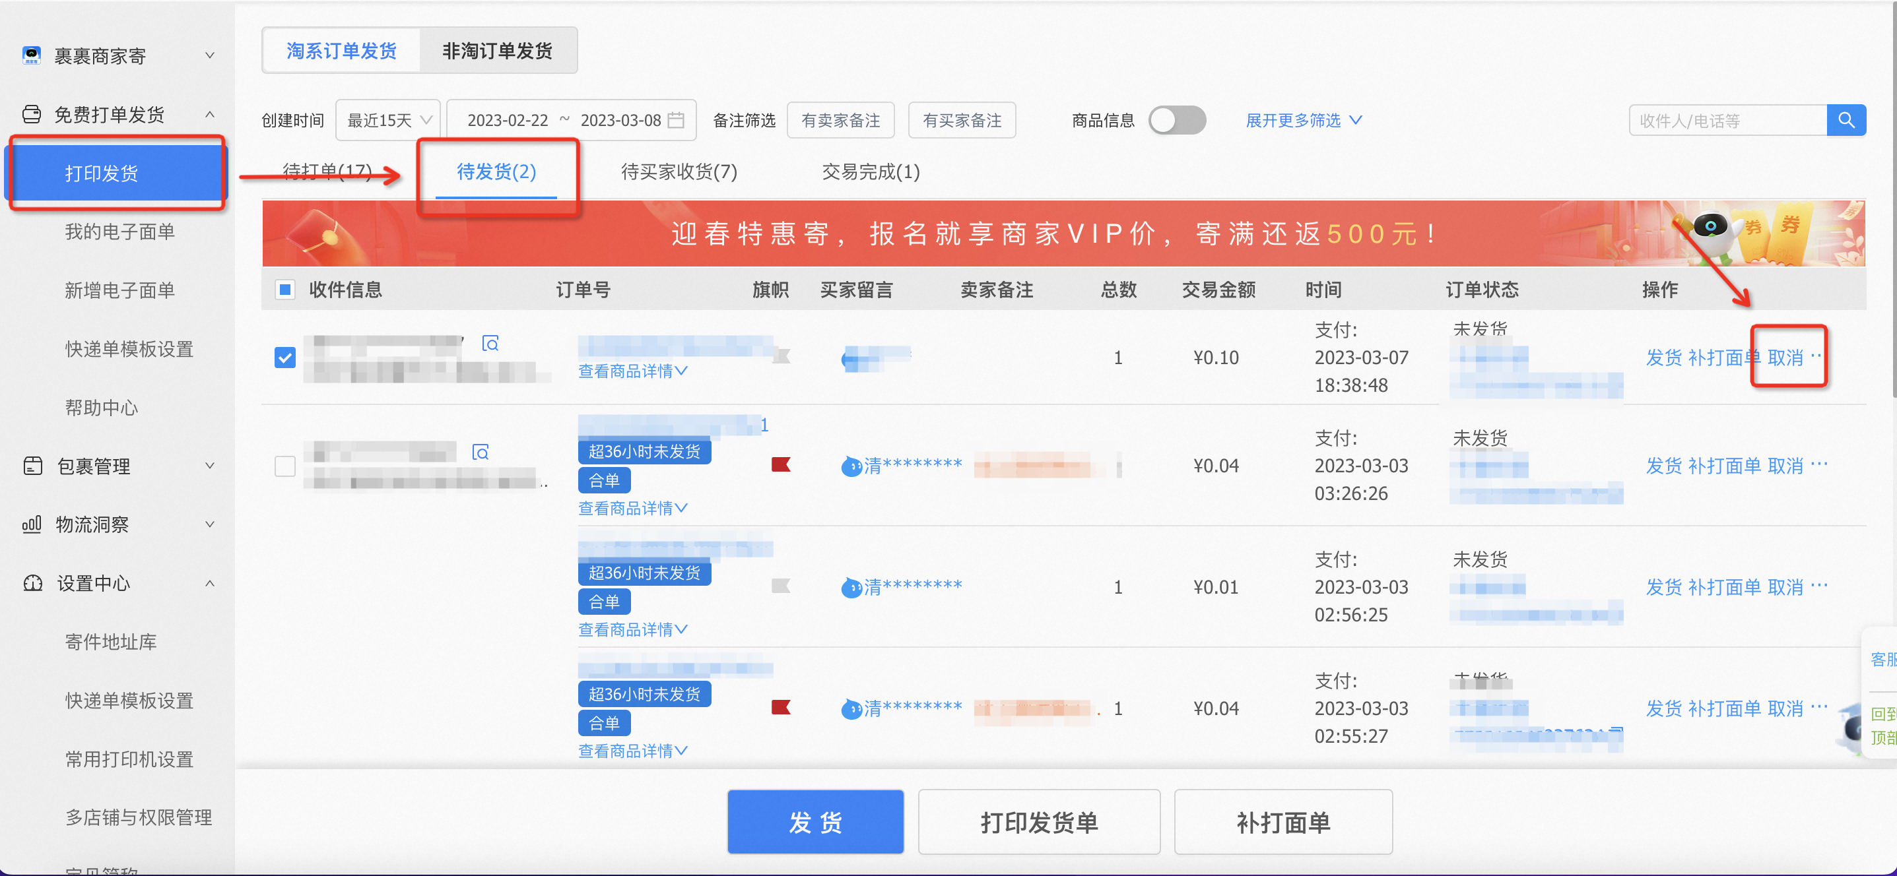Switch to the 非淘订单发货 tab
The width and height of the screenshot is (1897, 876).
pos(498,51)
